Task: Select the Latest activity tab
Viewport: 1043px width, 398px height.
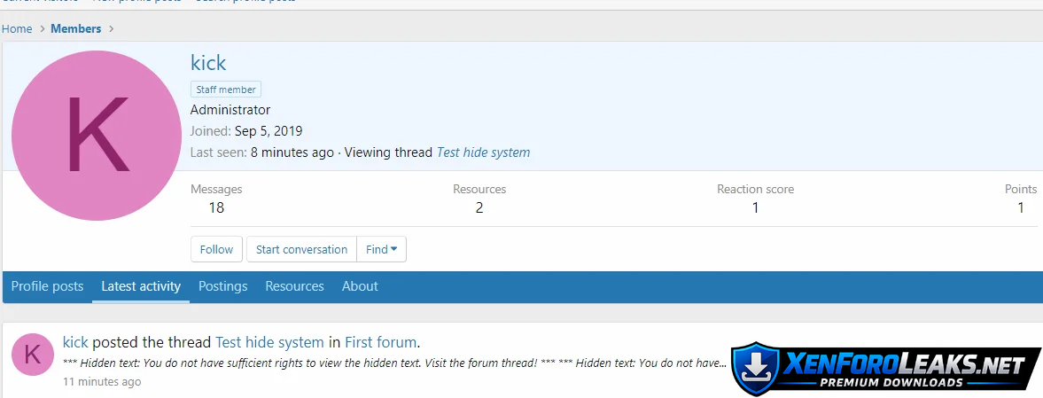Action: click(141, 286)
